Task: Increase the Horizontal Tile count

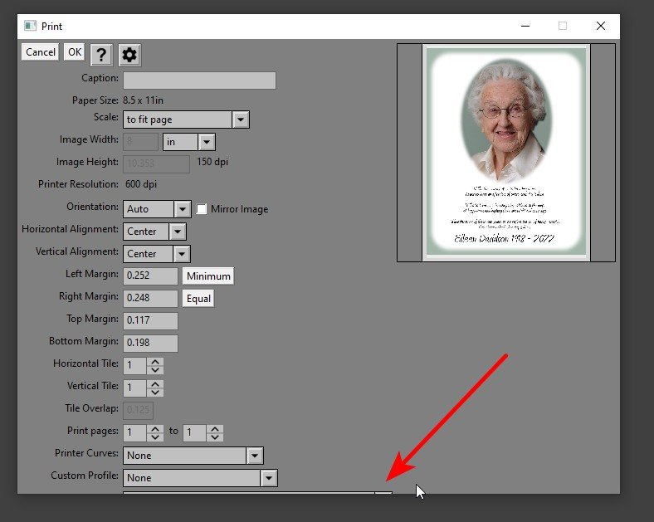Action: (156, 361)
